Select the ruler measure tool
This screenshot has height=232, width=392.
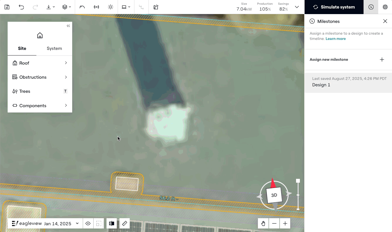[x=124, y=223]
